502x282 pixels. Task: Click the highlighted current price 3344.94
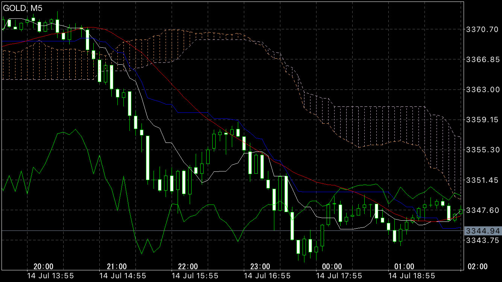click(482, 230)
